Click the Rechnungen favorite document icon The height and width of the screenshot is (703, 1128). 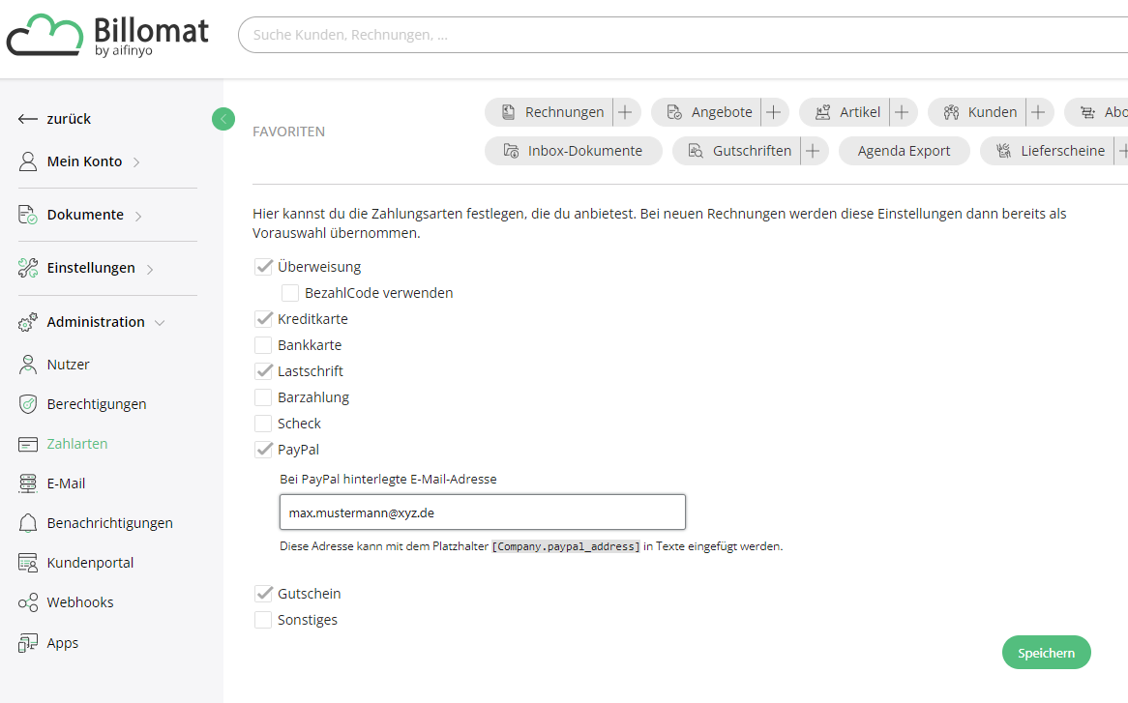click(x=509, y=112)
